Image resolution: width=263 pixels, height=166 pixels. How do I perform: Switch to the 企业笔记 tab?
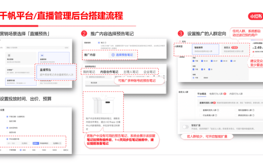click(149, 72)
